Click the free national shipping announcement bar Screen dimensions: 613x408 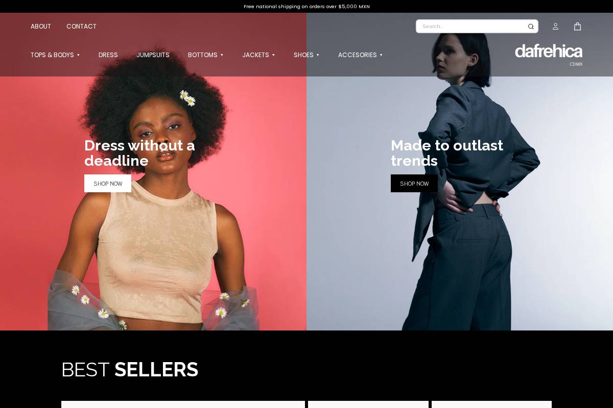(x=306, y=6)
